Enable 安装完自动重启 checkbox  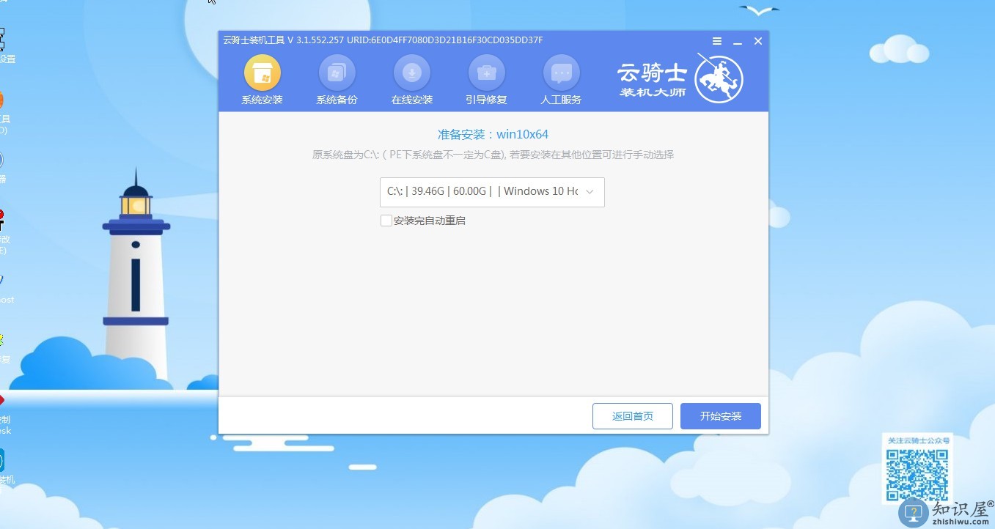[x=386, y=221]
